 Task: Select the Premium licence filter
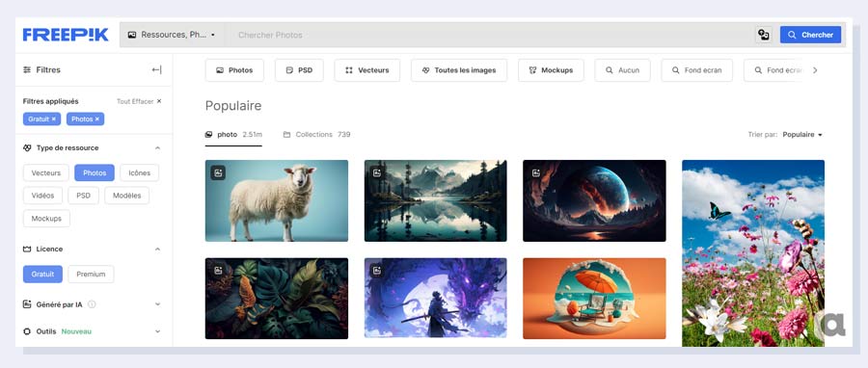click(91, 274)
